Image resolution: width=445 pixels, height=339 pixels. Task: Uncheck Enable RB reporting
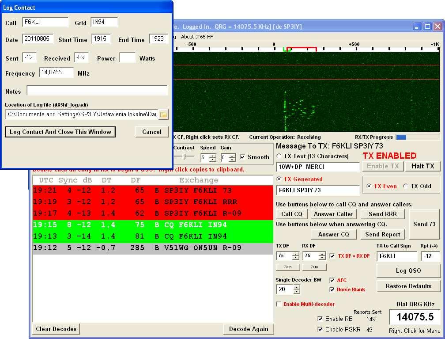320,319
